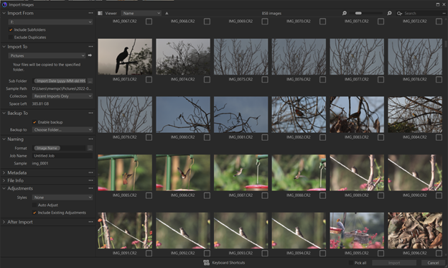Expand the After Import section
Viewport: 448px width, 268px height.
(4, 222)
